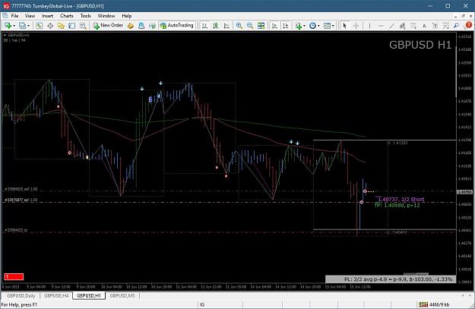Viewport: 475px width, 309px height.
Task: Open the Window menu
Action: [106, 16]
